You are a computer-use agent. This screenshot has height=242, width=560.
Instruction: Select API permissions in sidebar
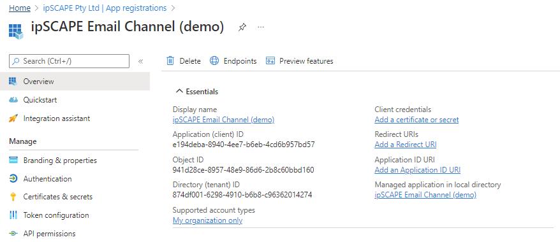pos(49,234)
